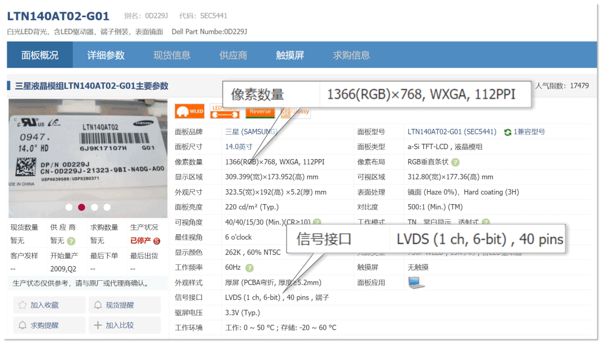Click 262K , 60% NTSC color value
This screenshot has width=600, height=342.
253,252
